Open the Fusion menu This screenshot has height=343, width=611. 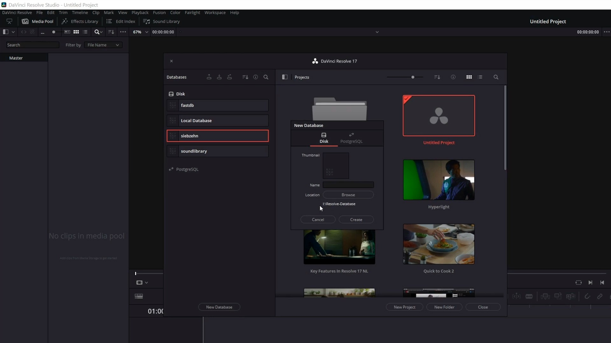[x=159, y=12]
